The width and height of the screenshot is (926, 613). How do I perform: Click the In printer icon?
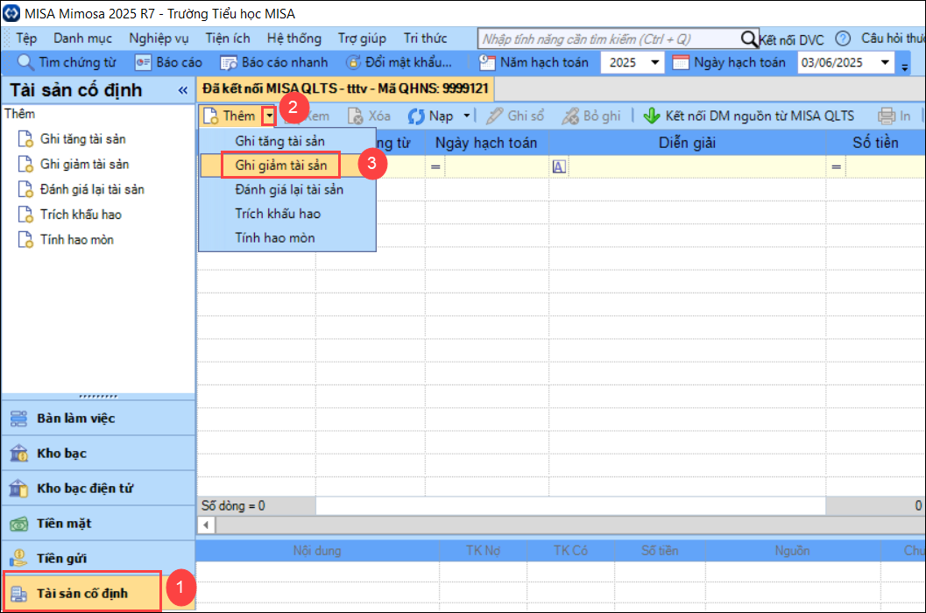pos(887,116)
